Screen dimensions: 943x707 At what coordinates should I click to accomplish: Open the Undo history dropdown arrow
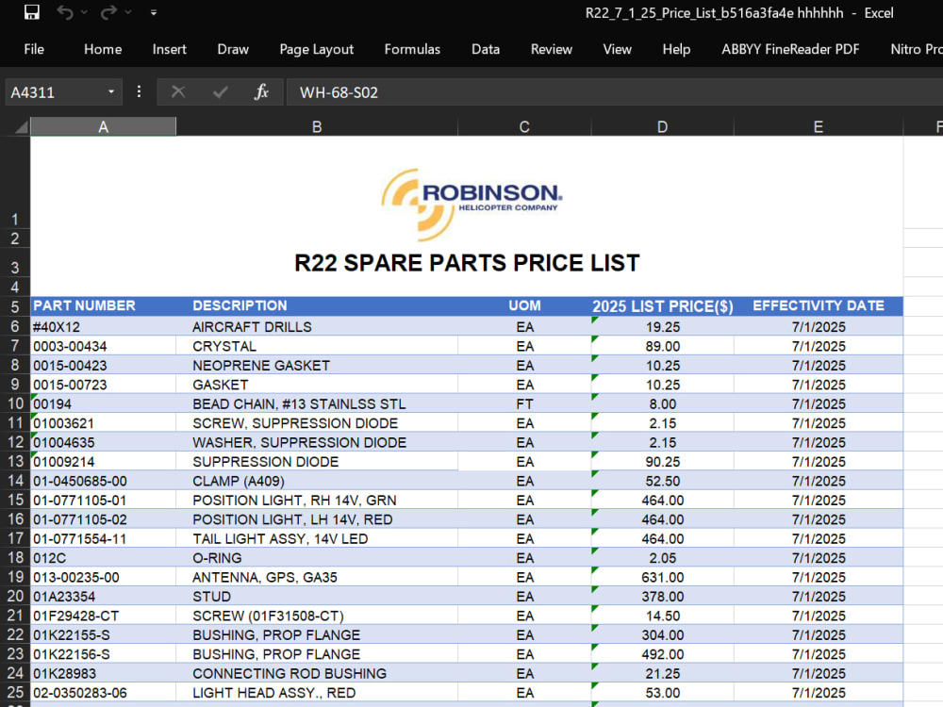click(x=84, y=12)
